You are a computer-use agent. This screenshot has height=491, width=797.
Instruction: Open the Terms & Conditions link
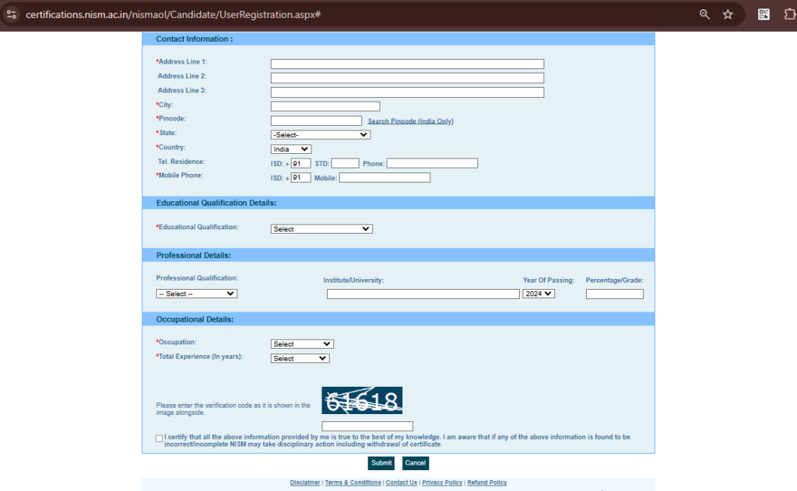pos(353,482)
